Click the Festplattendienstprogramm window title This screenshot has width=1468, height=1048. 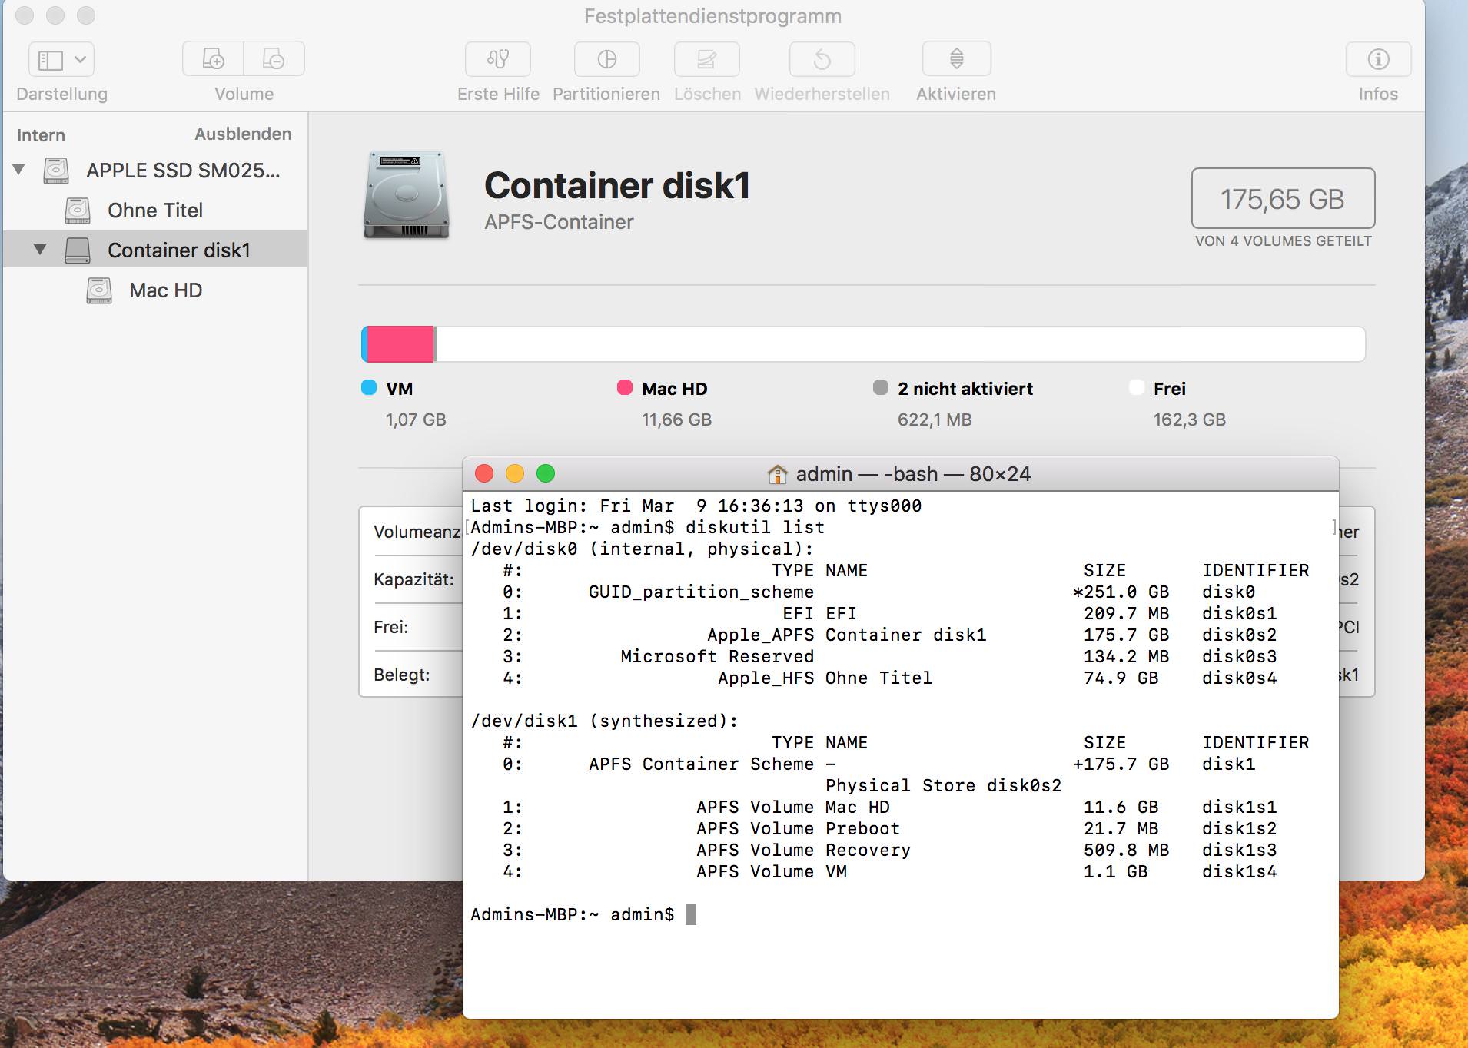point(712,16)
